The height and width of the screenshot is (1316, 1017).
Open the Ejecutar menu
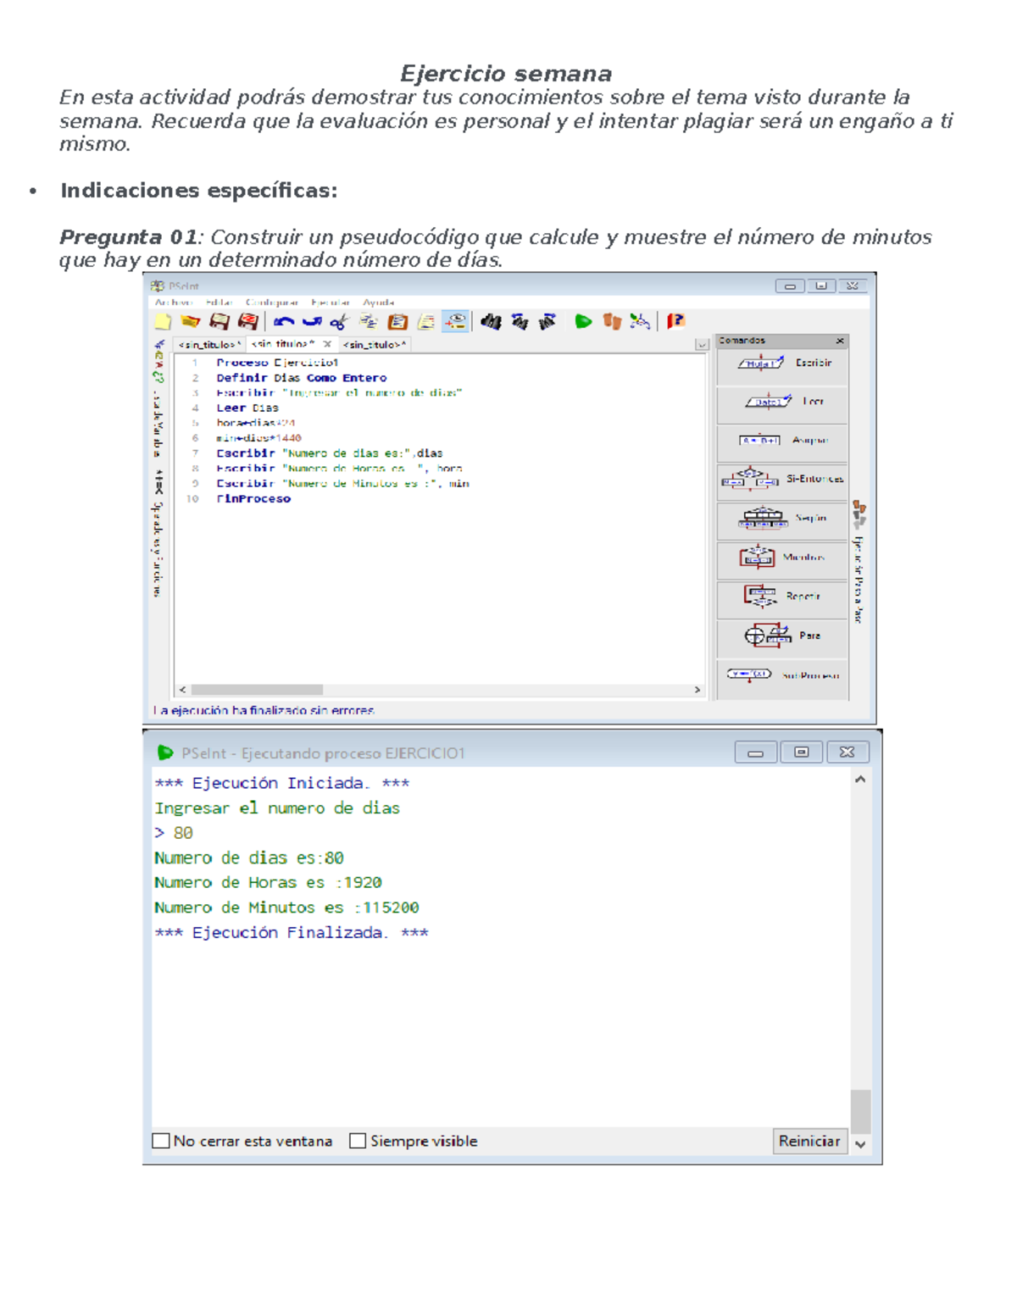point(330,303)
